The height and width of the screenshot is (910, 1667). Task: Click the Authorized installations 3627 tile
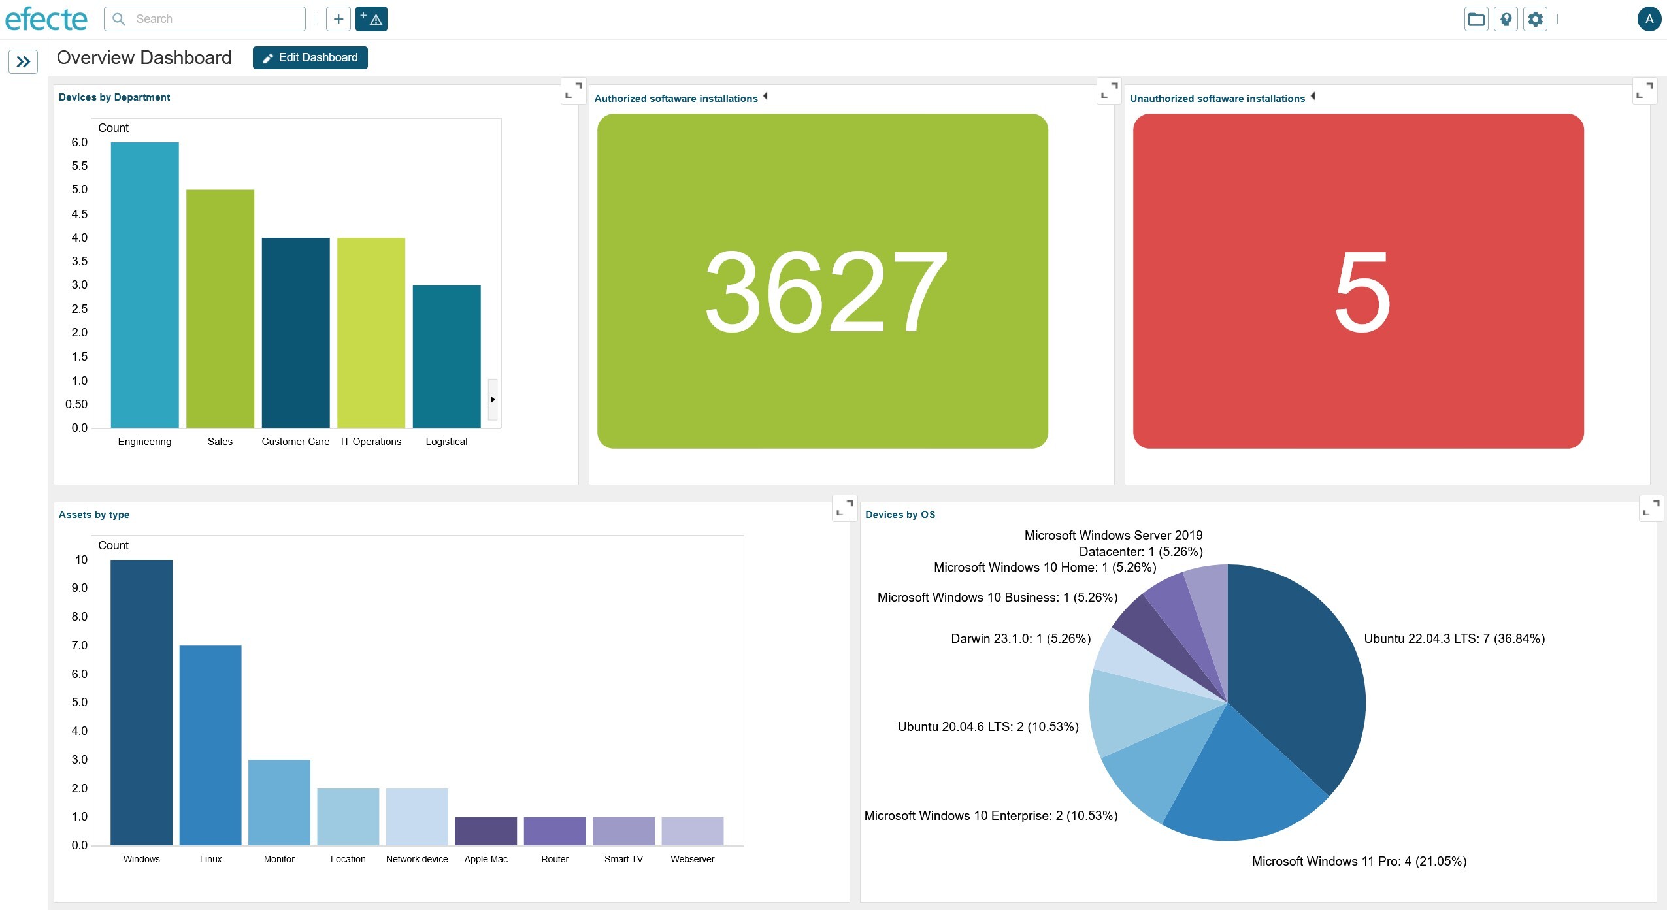(x=823, y=281)
